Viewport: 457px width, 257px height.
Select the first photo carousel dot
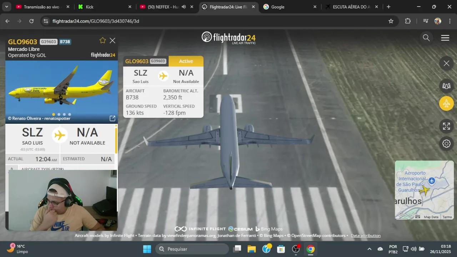coord(54,115)
